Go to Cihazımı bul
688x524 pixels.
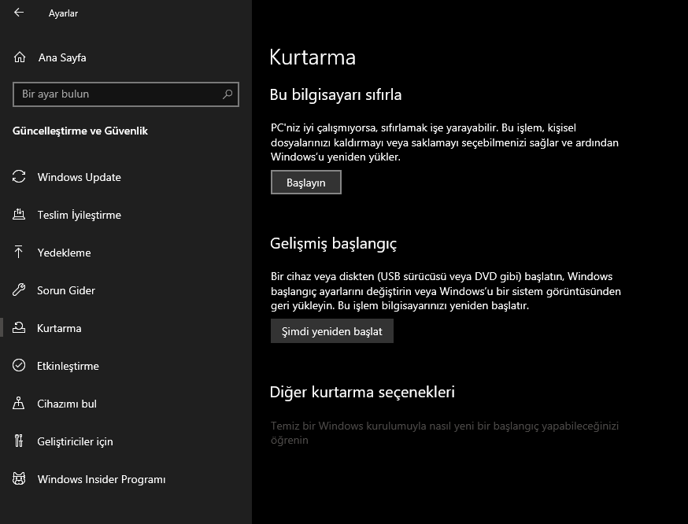click(x=126, y=404)
